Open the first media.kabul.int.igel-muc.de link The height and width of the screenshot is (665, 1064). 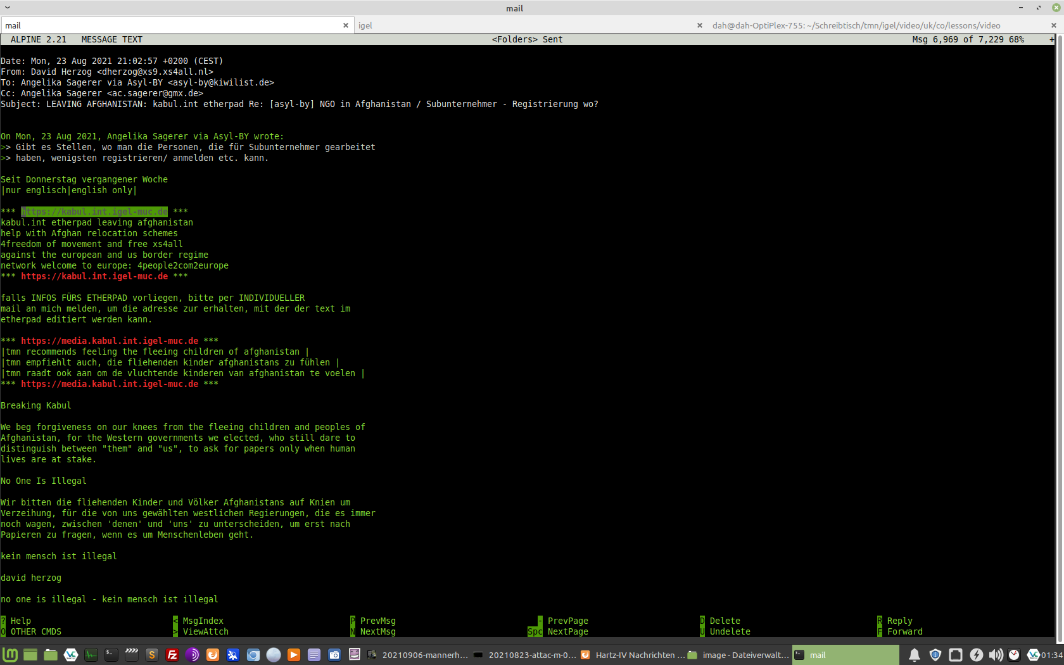pyautogui.click(x=110, y=341)
